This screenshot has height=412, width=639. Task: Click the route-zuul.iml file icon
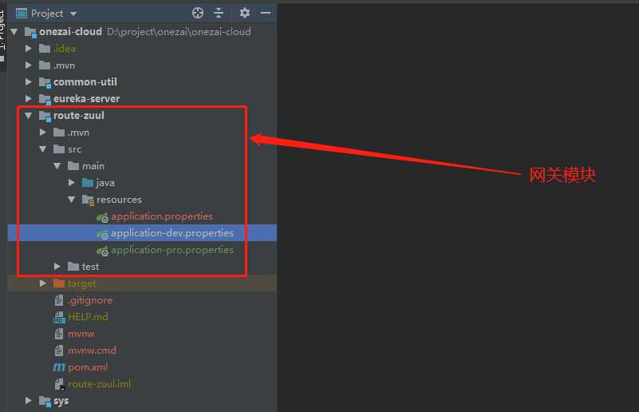click(x=60, y=384)
